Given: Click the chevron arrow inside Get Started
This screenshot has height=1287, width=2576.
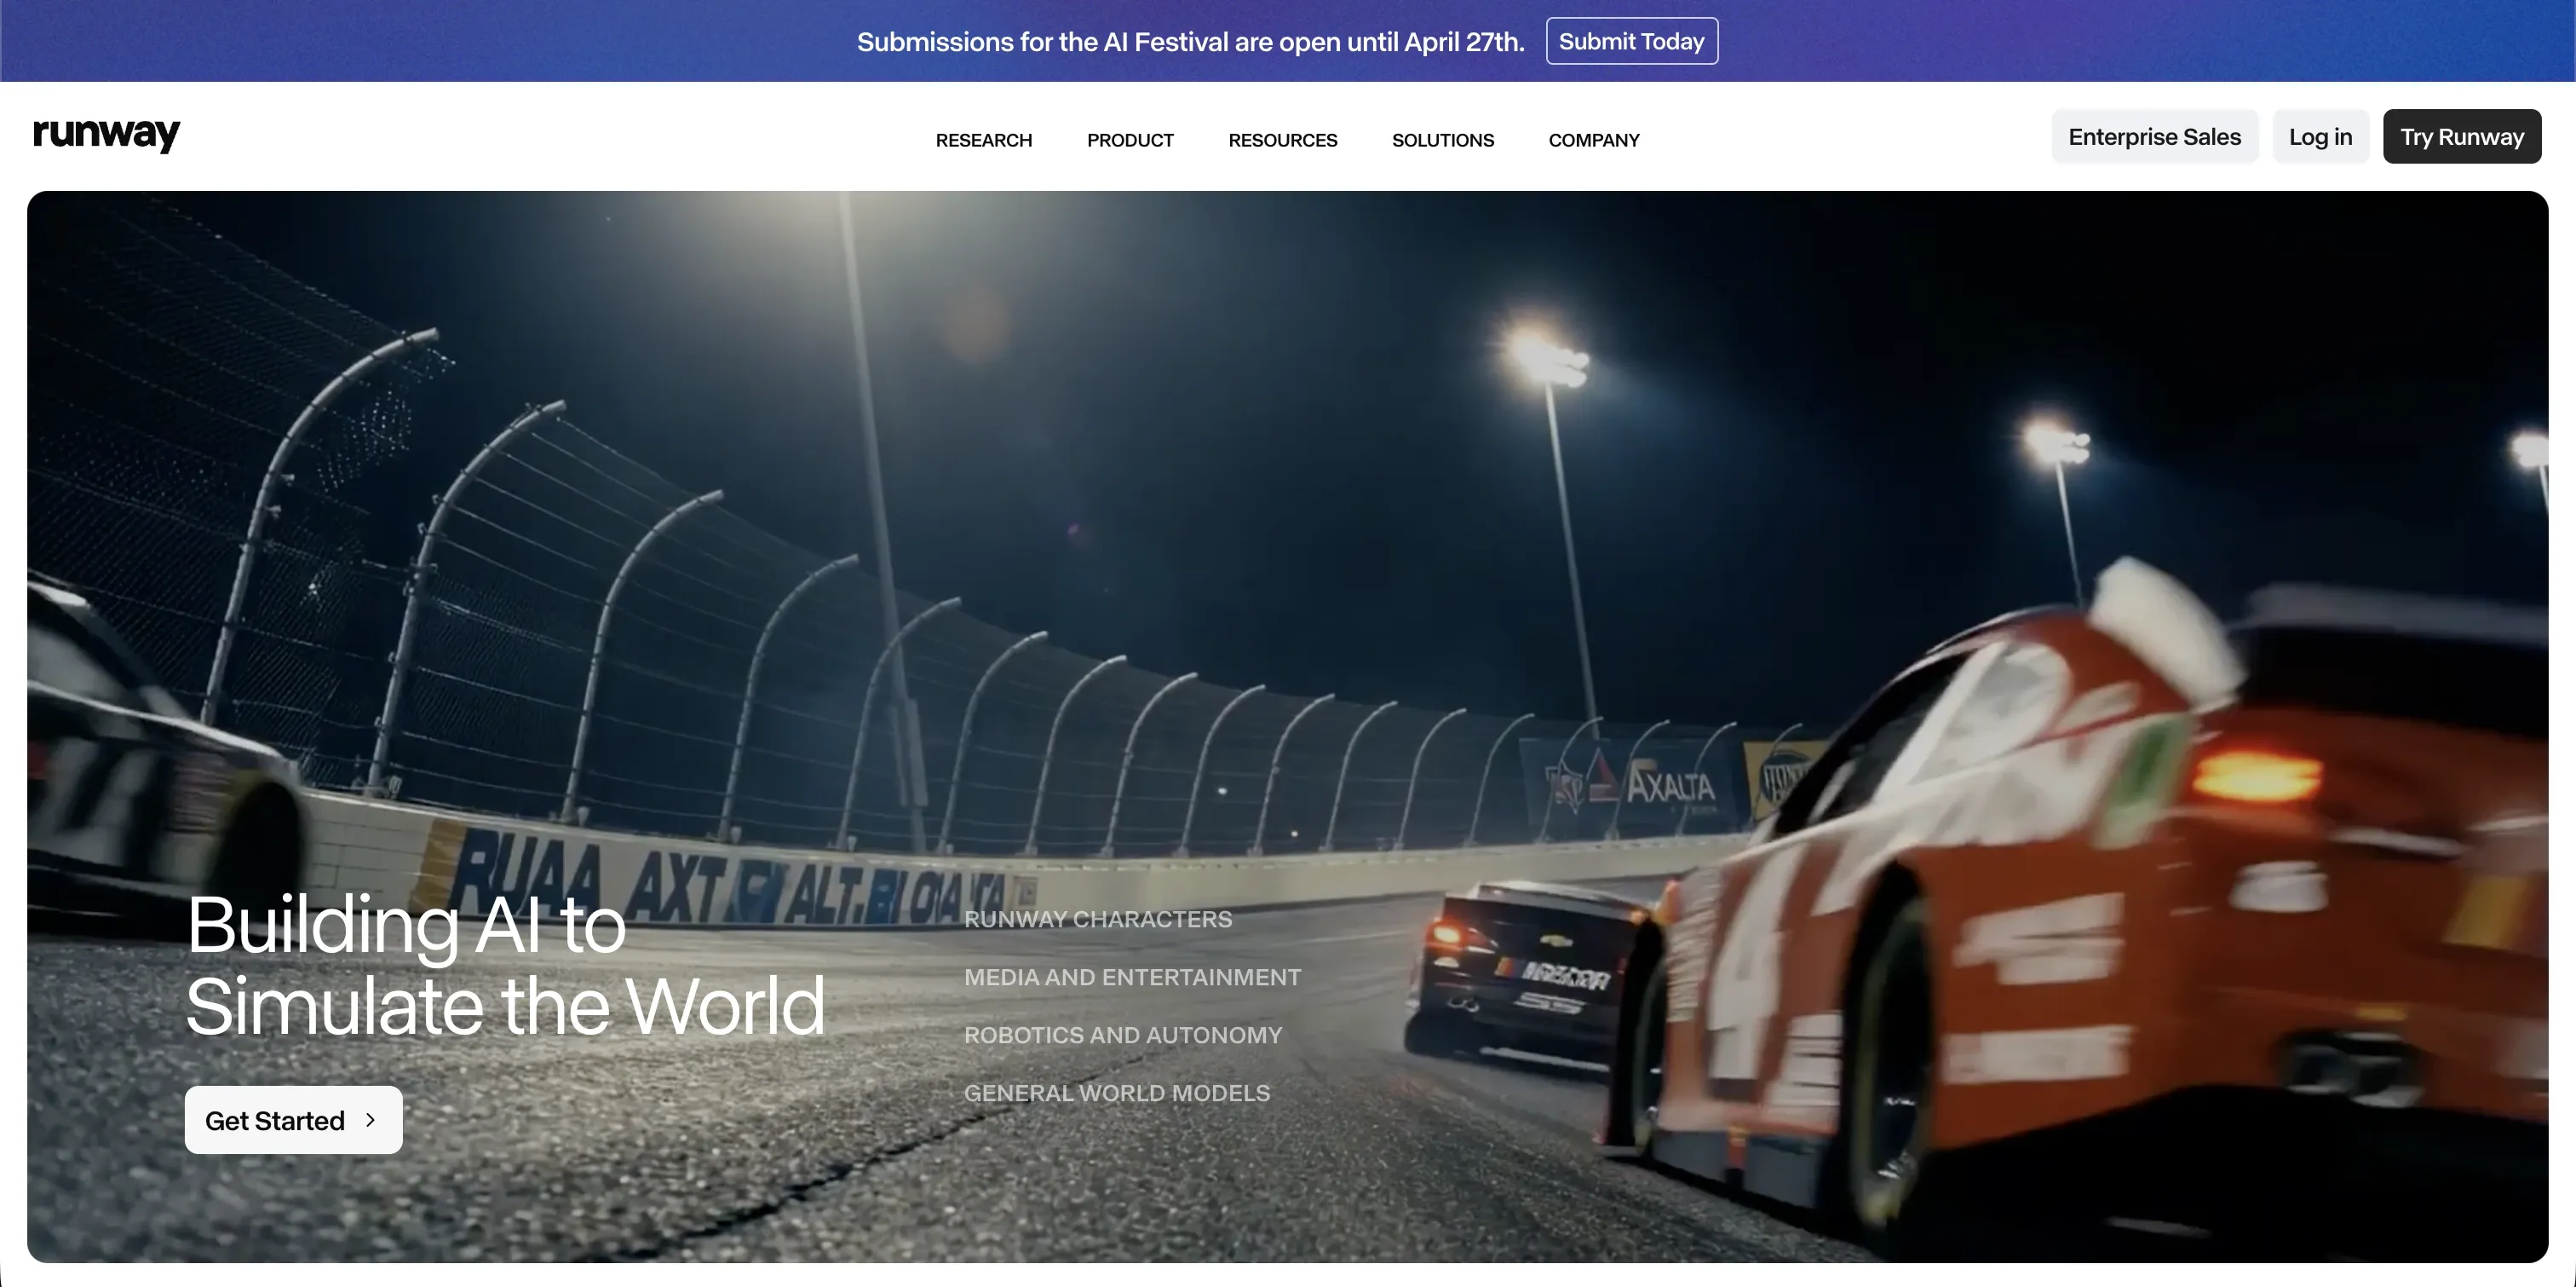Looking at the screenshot, I should coord(371,1120).
